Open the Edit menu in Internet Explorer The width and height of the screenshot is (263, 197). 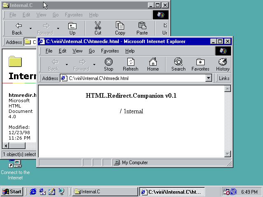[62, 51]
